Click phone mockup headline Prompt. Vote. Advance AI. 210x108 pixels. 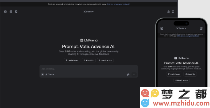pyautogui.click(x=181, y=63)
